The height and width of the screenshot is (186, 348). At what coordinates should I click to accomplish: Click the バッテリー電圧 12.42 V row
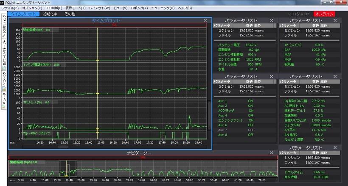(x=244, y=45)
